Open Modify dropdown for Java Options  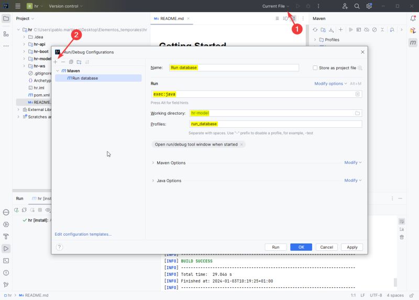coord(352,180)
